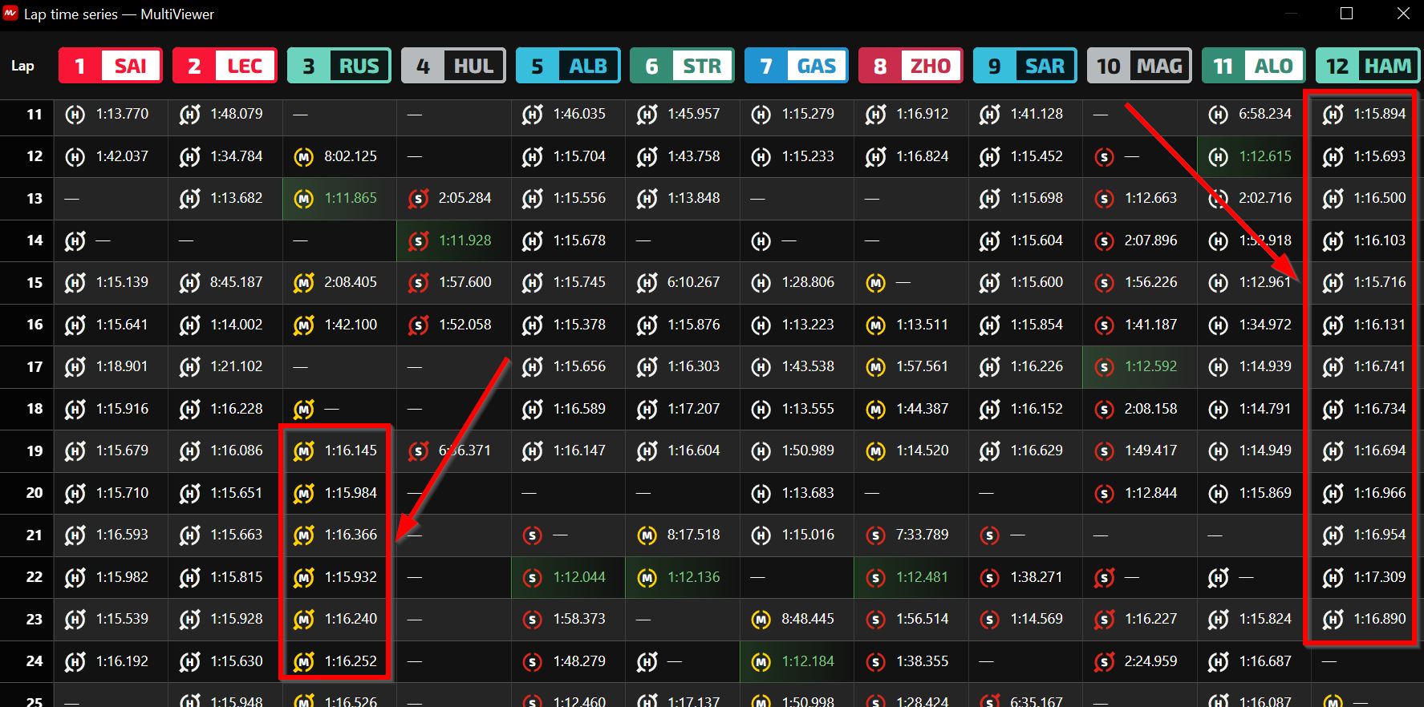
Task: Click soft tyre icon beside 2:24.959
Action: coord(1104,662)
